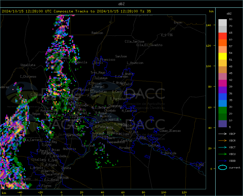
Task: Click the VBCU legend label
Action: click(232, 154)
